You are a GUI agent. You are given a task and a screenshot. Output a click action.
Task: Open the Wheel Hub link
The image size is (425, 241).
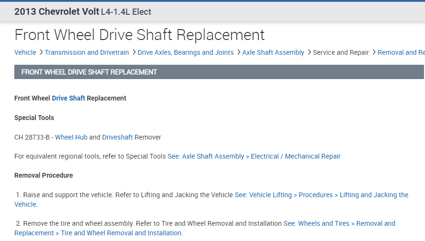coord(71,137)
